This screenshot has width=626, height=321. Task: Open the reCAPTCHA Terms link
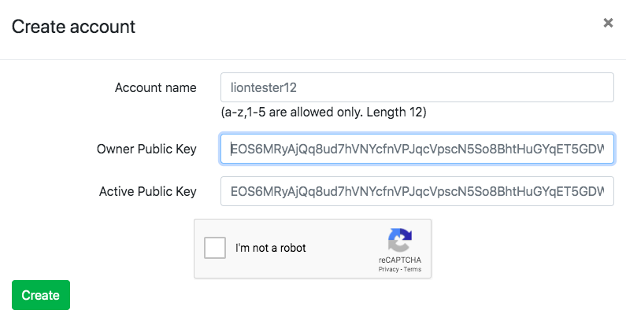point(412,269)
